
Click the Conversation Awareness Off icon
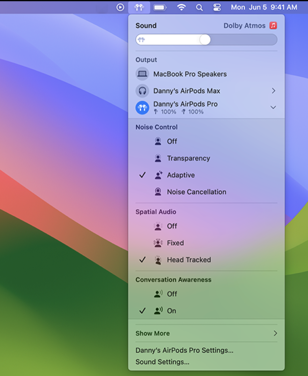point(158,294)
